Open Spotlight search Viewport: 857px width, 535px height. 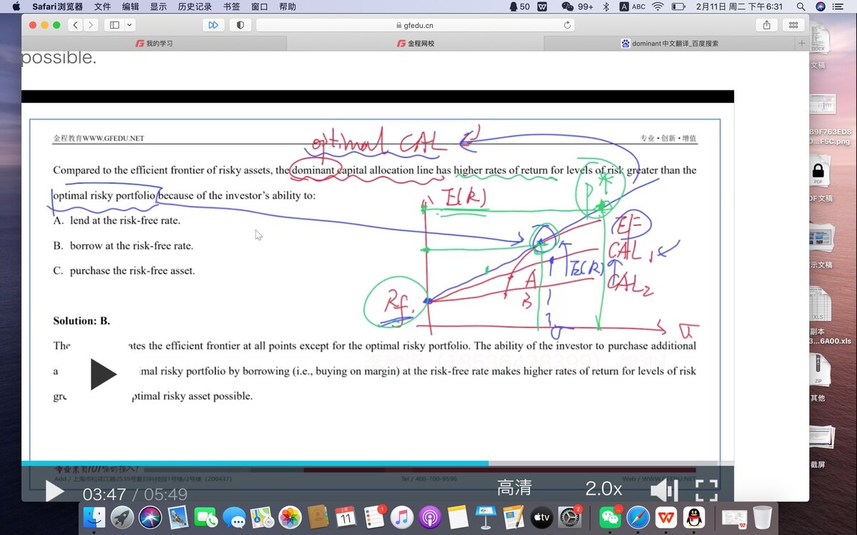point(801,6)
